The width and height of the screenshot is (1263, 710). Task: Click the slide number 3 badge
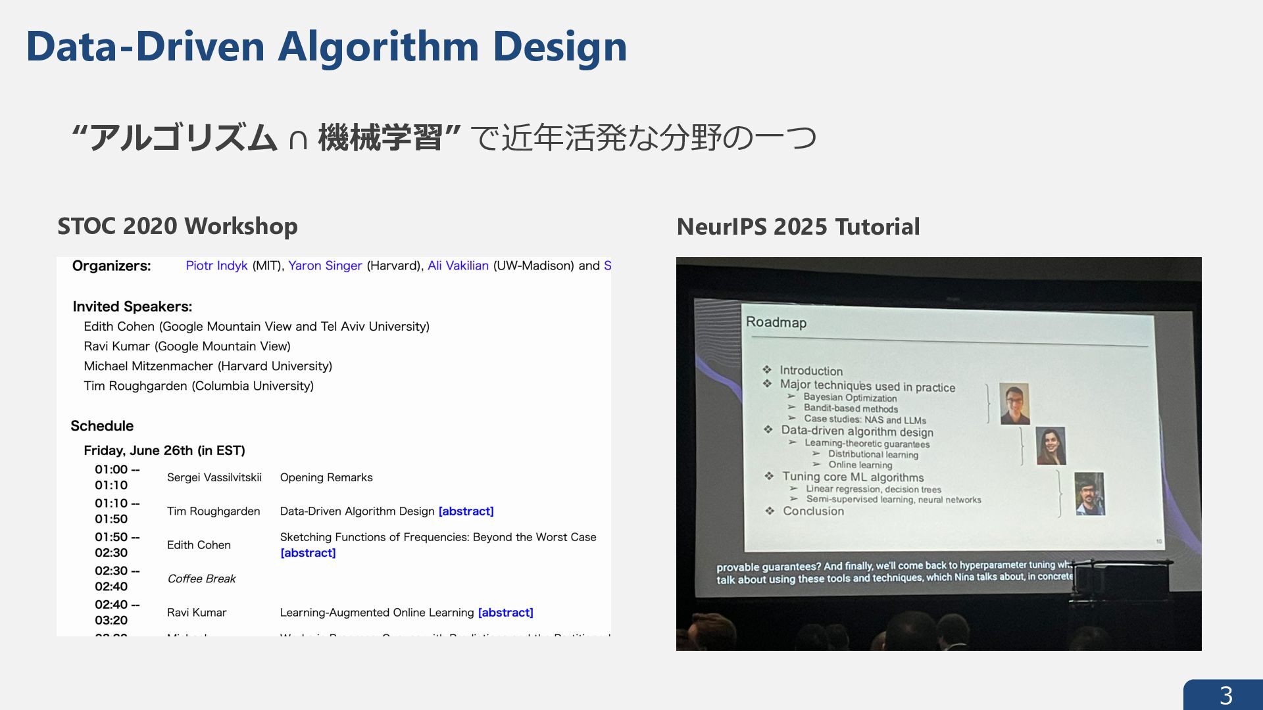pyautogui.click(x=1225, y=696)
